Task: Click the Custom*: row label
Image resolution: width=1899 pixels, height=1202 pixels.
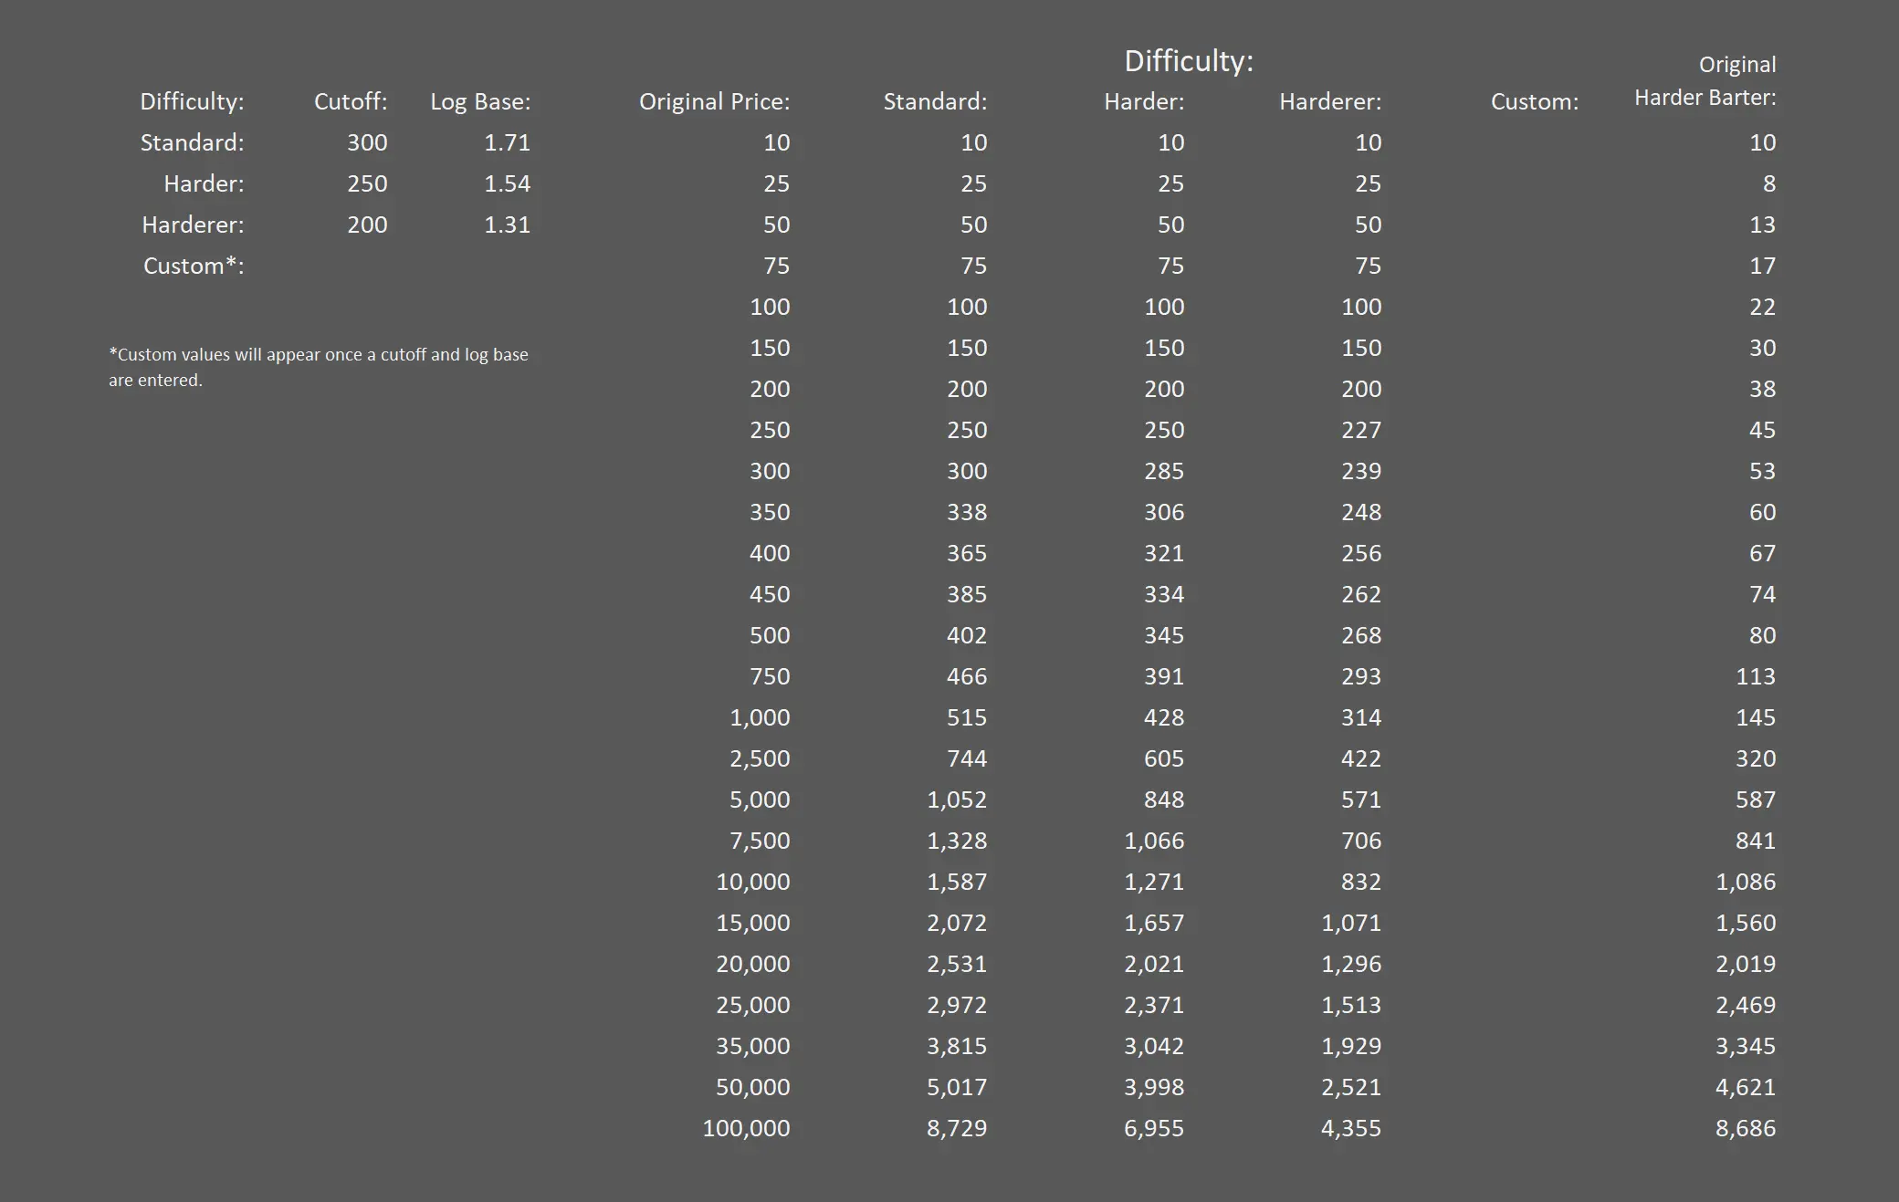Action: [194, 266]
